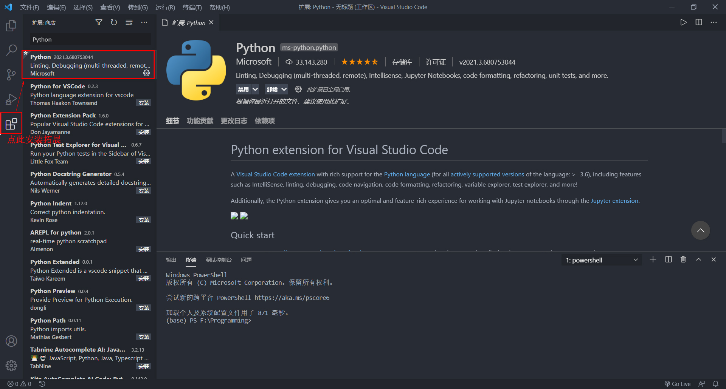Expand dropdown arrow next to 卸载 button
726x389 pixels.
284,89
